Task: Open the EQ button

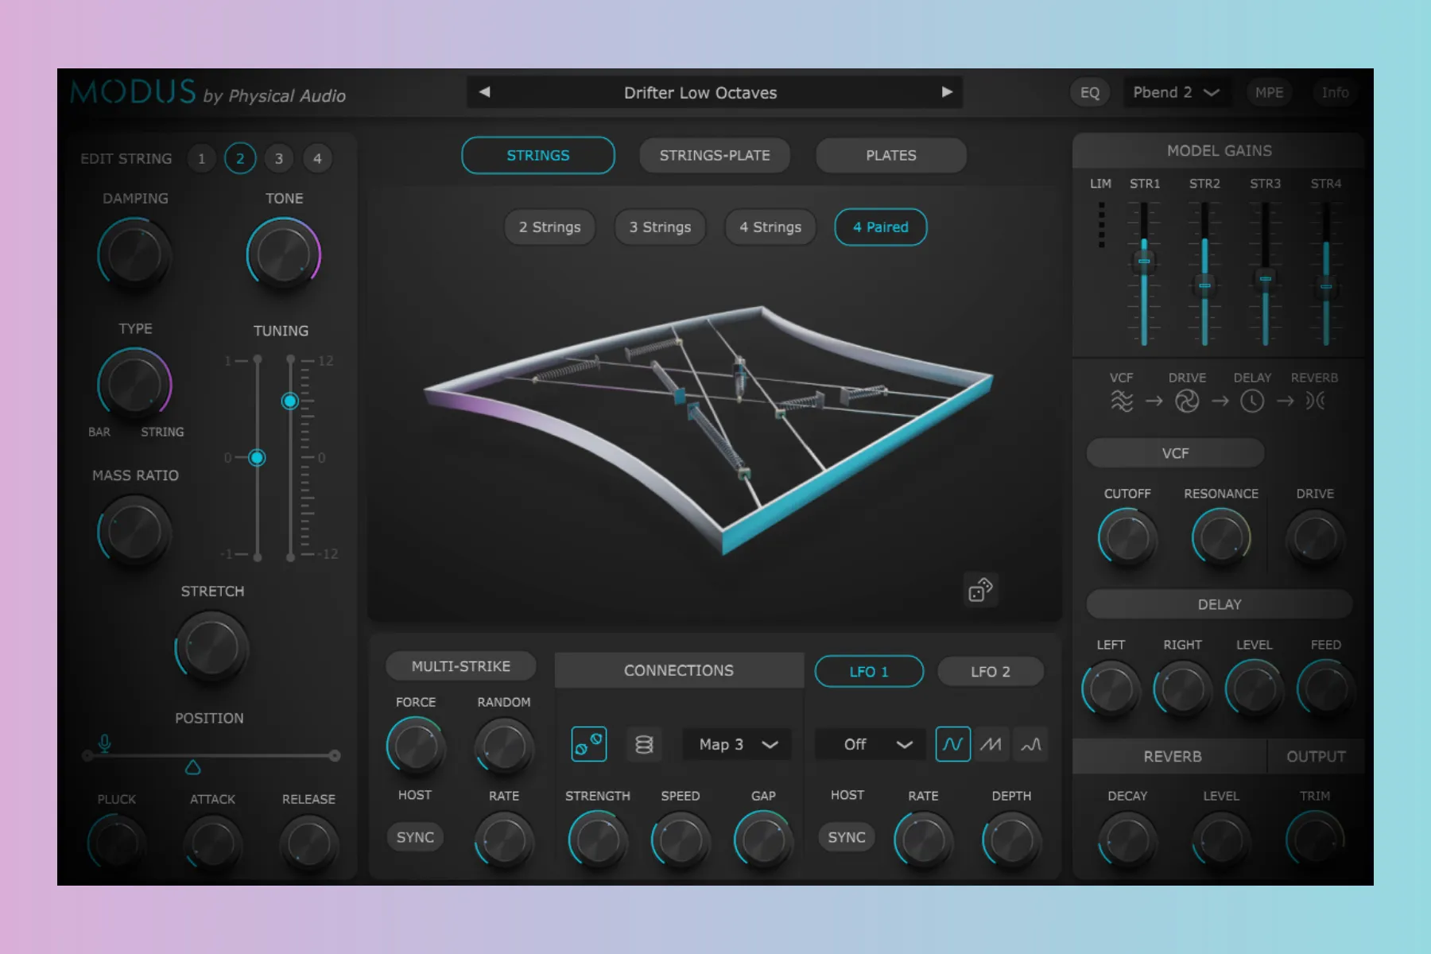Action: [x=1089, y=93]
